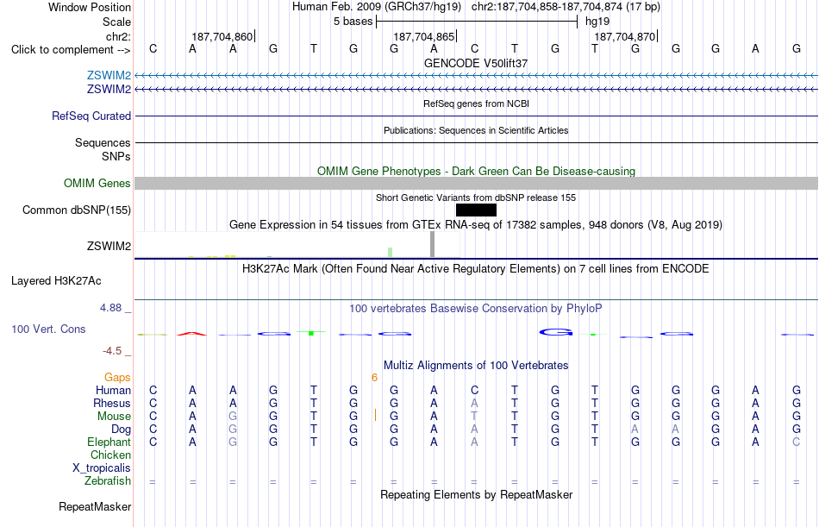This screenshot has height=527, width=819.
Task: Select the Common dbSNP(155) track label
Action: coord(77,210)
